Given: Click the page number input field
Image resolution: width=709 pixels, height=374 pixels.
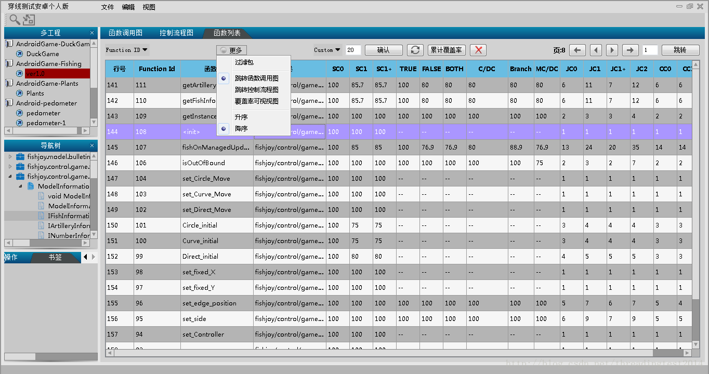Looking at the screenshot, I should [x=650, y=50].
